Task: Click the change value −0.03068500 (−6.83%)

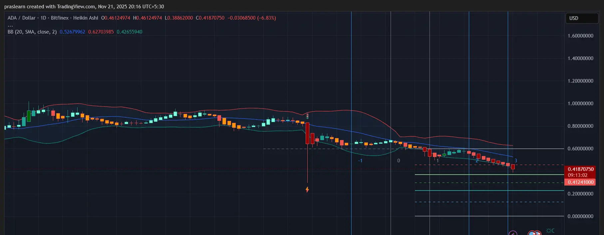Action: [x=252, y=18]
